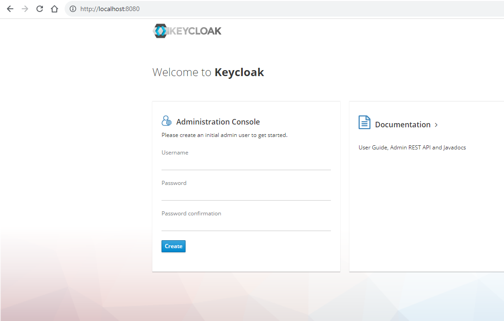
Task: Click the Administration Console user icon
Action: [x=167, y=121]
